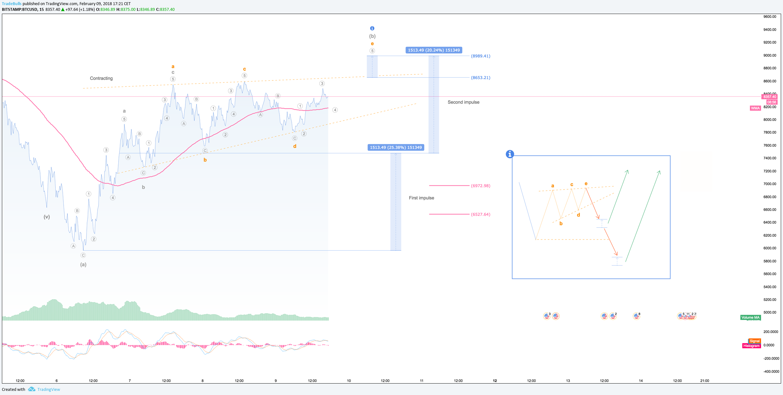Click the (8989.41) price level label
Screen dimensions: 783x395
[x=481, y=56]
